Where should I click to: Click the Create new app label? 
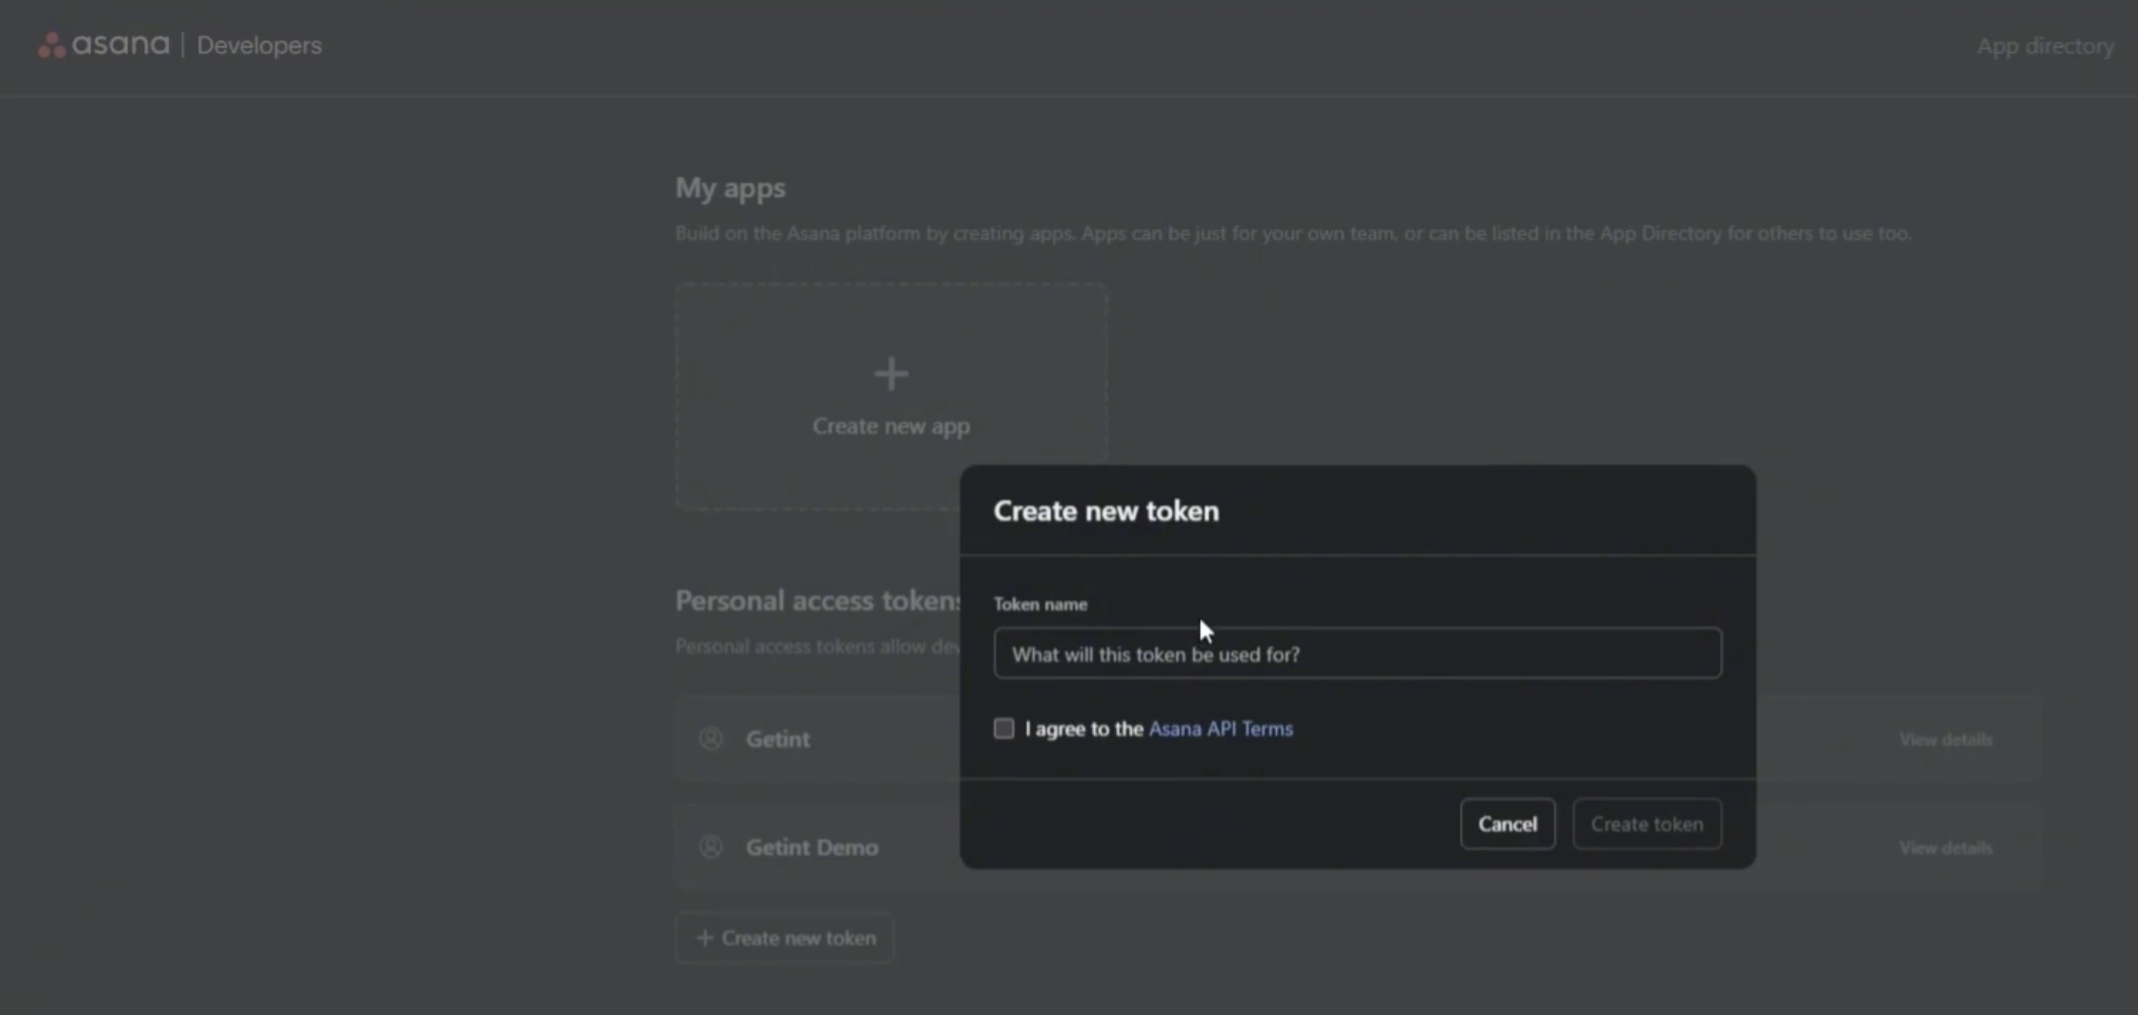tap(891, 426)
